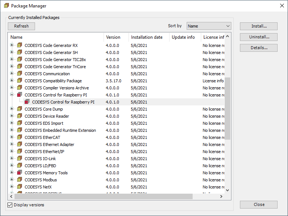Click the Refresh button

coord(21,26)
